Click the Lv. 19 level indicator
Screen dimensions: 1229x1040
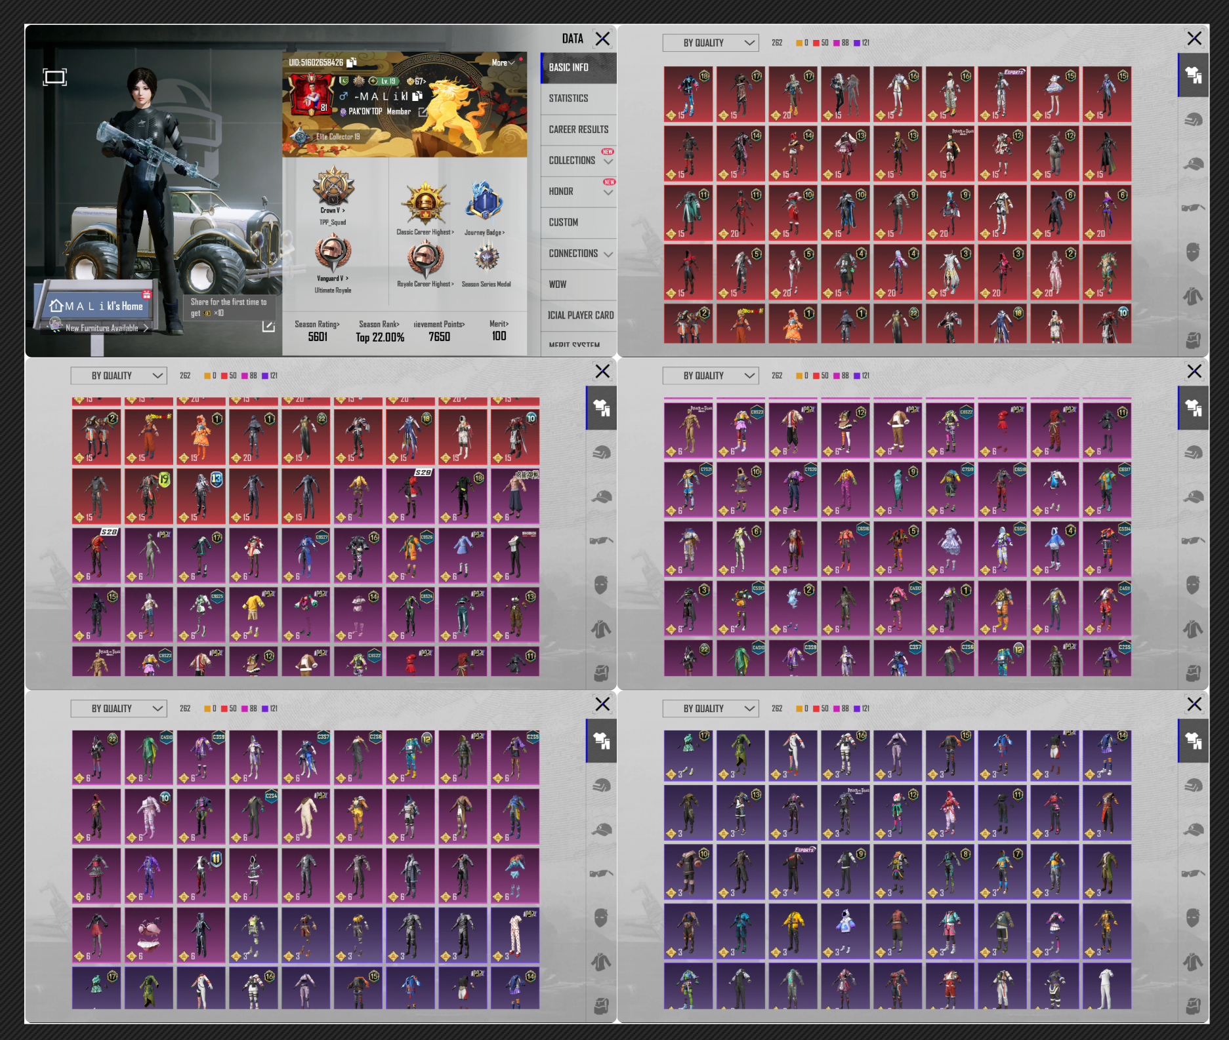[x=383, y=81]
